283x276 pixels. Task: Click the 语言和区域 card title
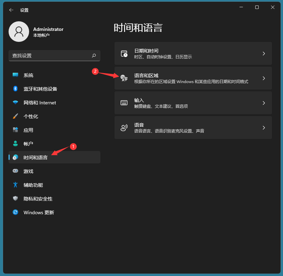(x=146, y=76)
